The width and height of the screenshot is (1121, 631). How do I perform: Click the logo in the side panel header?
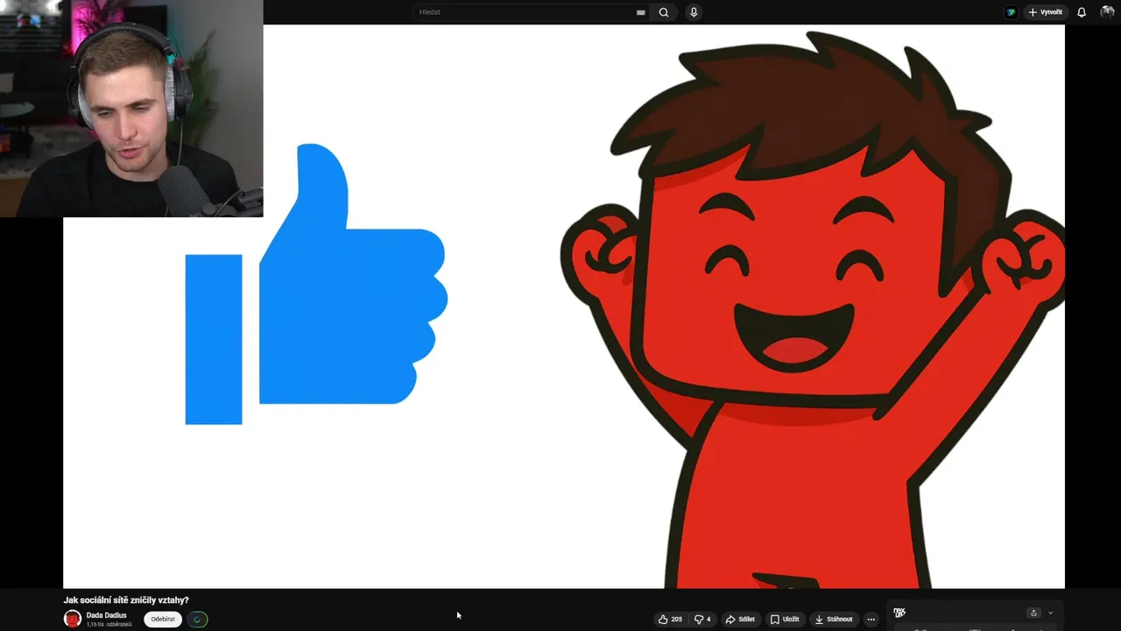pos(899,613)
